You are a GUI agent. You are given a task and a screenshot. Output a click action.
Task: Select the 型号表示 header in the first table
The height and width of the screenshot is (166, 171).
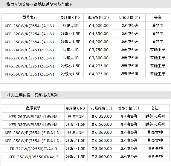[30, 17]
